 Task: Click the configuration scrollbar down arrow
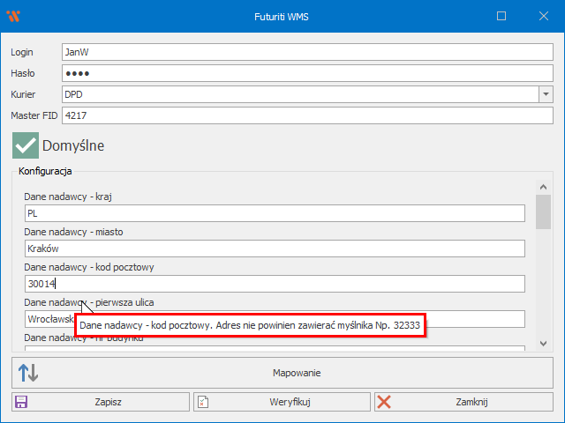[x=545, y=344]
